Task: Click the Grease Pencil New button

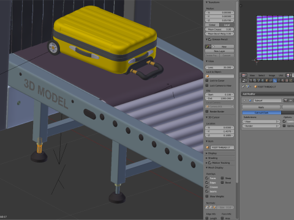Action: click(224, 46)
